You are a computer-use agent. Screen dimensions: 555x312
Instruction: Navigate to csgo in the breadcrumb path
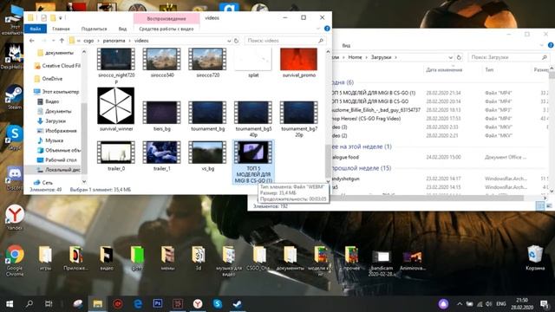point(88,41)
